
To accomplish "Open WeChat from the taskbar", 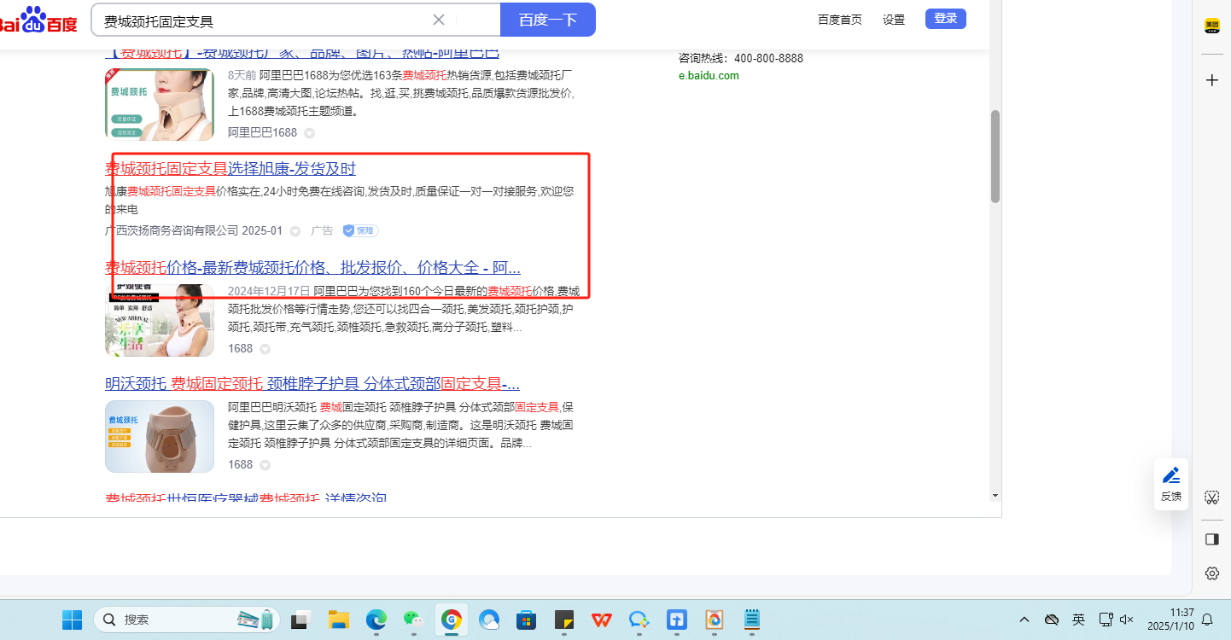I will pos(412,620).
